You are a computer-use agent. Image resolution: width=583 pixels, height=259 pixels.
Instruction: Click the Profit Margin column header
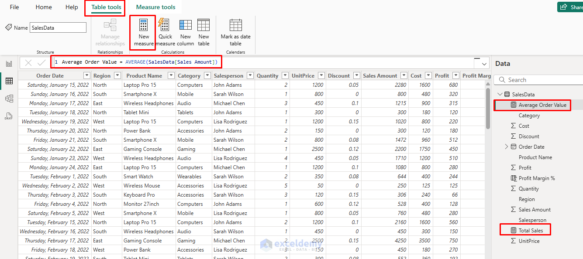coord(476,75)
